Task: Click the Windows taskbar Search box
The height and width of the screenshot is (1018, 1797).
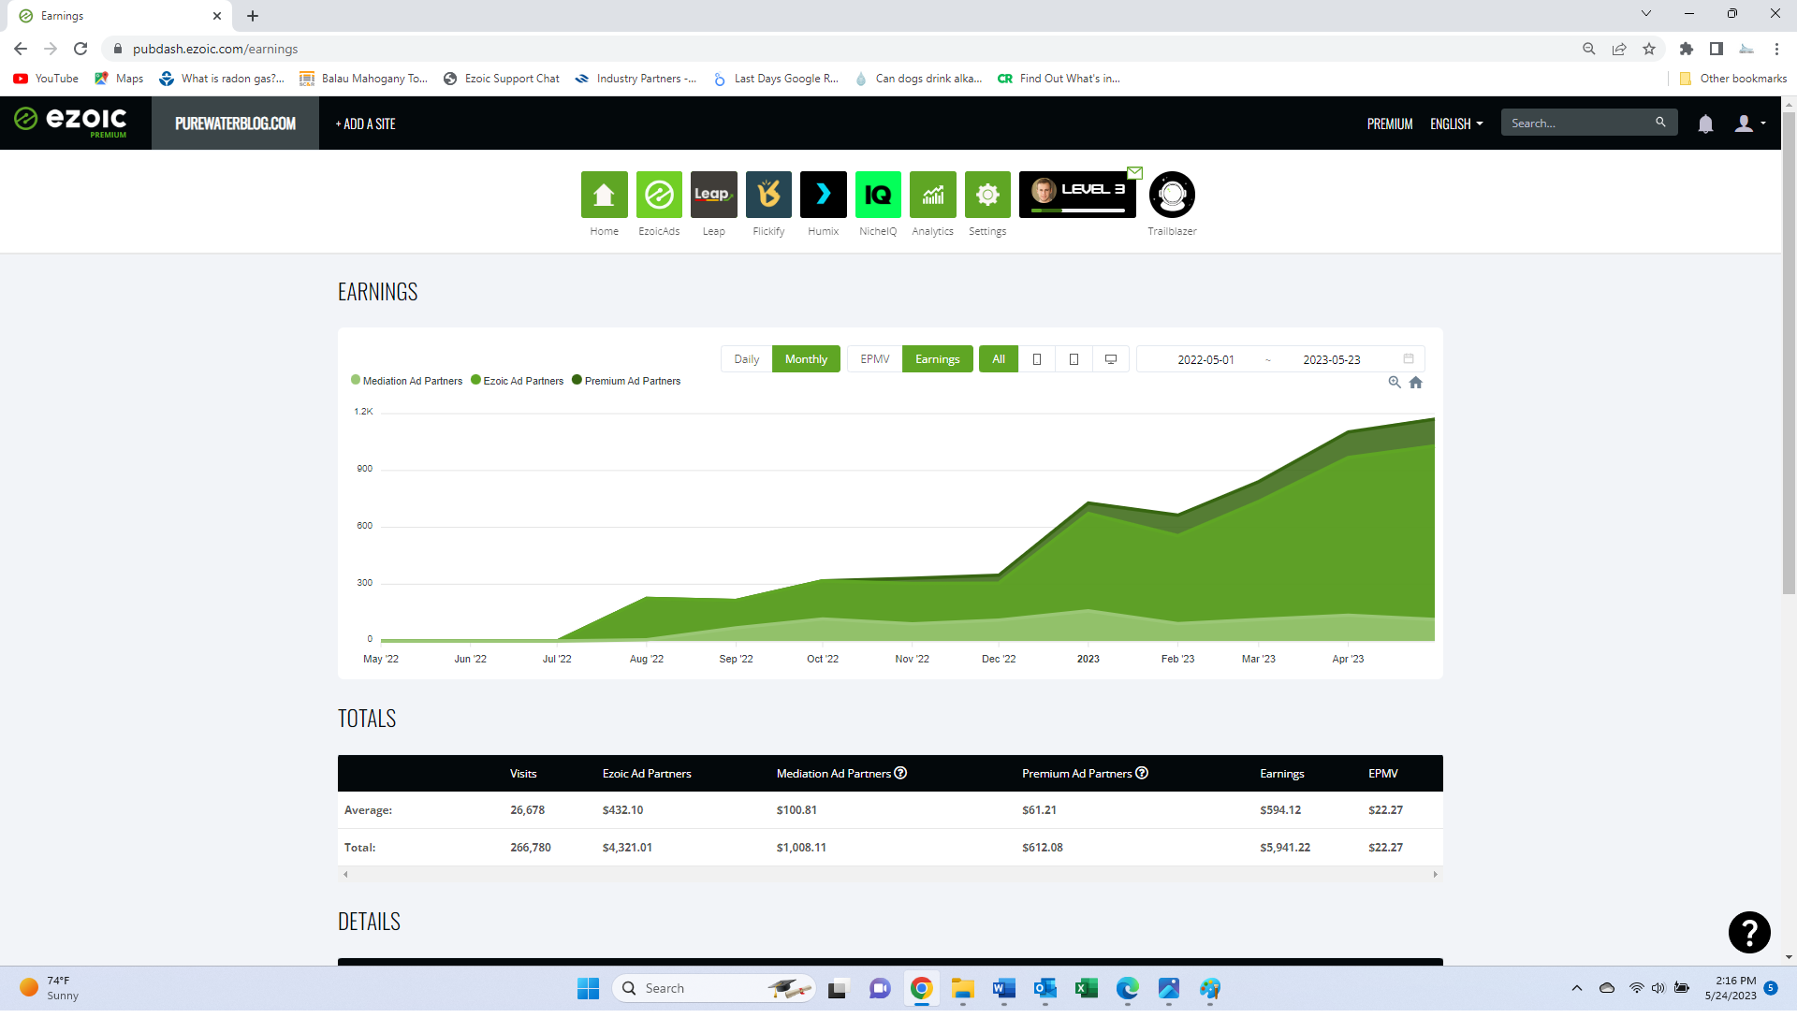Action: tap(713, 989)
